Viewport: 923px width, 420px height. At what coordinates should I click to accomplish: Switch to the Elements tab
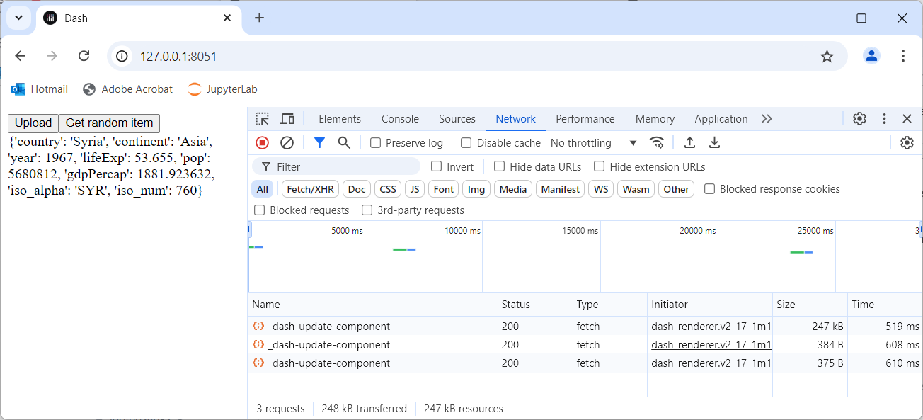coord(340,119)
